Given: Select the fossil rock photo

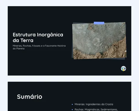Looking at the screenshot, I should 99,40.
